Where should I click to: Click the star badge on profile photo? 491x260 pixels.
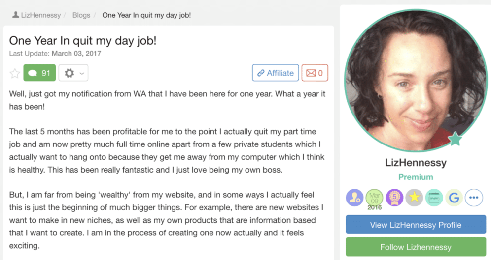[x=455, y=139]
